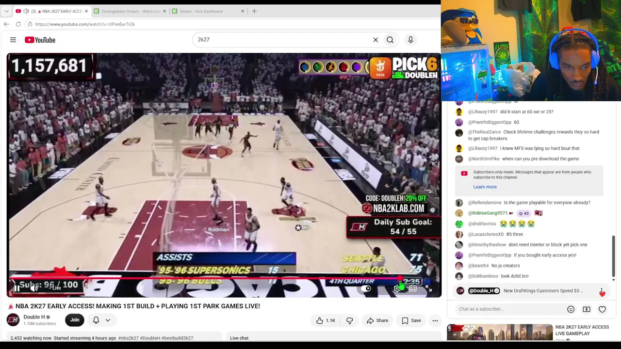Open recommended NBA 2K27 EARLY ACCESS LIVE GAMEPLAY title
This screenshot has height=349, width=621.
(x=582, y=330)
